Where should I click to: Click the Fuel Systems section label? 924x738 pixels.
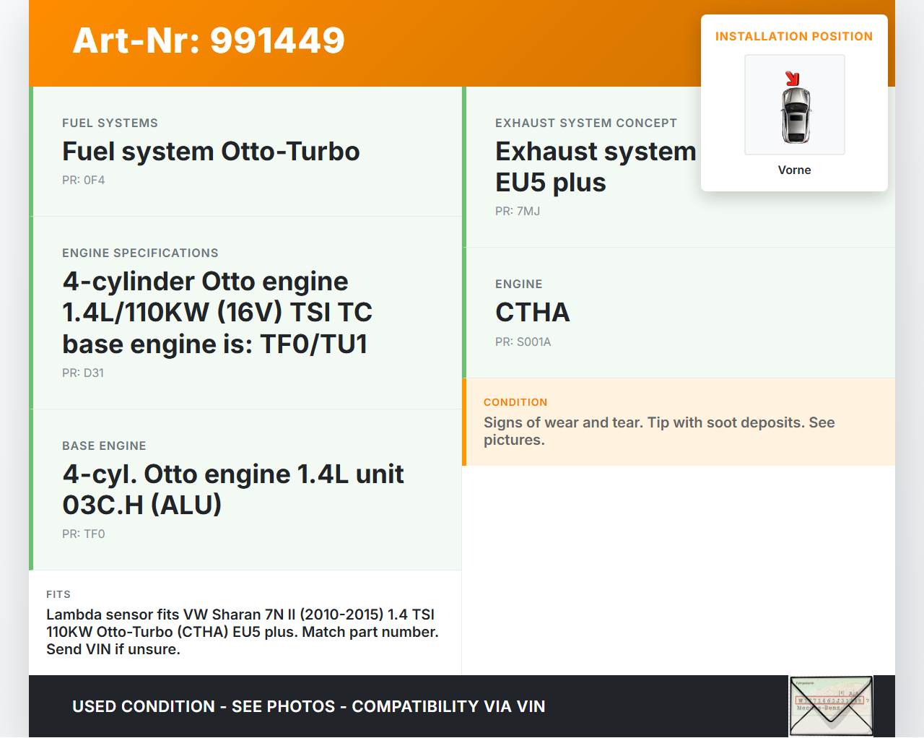pos(110,123)
